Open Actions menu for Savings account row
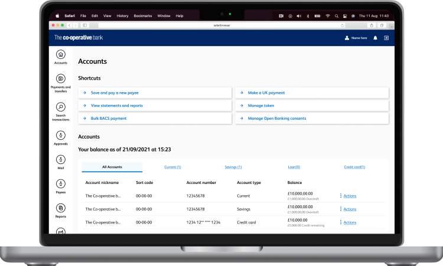The image size is (443, 266). tap(348, 209)
